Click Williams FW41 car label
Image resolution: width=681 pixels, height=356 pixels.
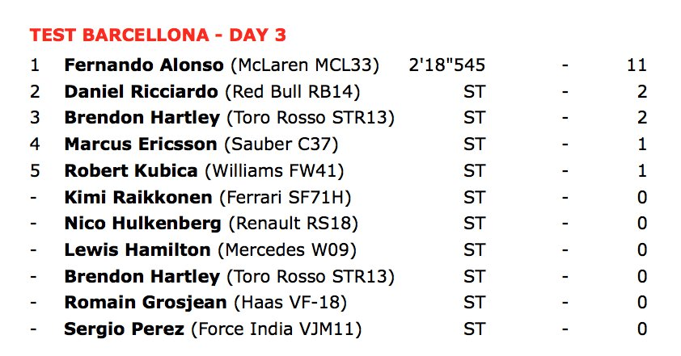tap(274, 171)
